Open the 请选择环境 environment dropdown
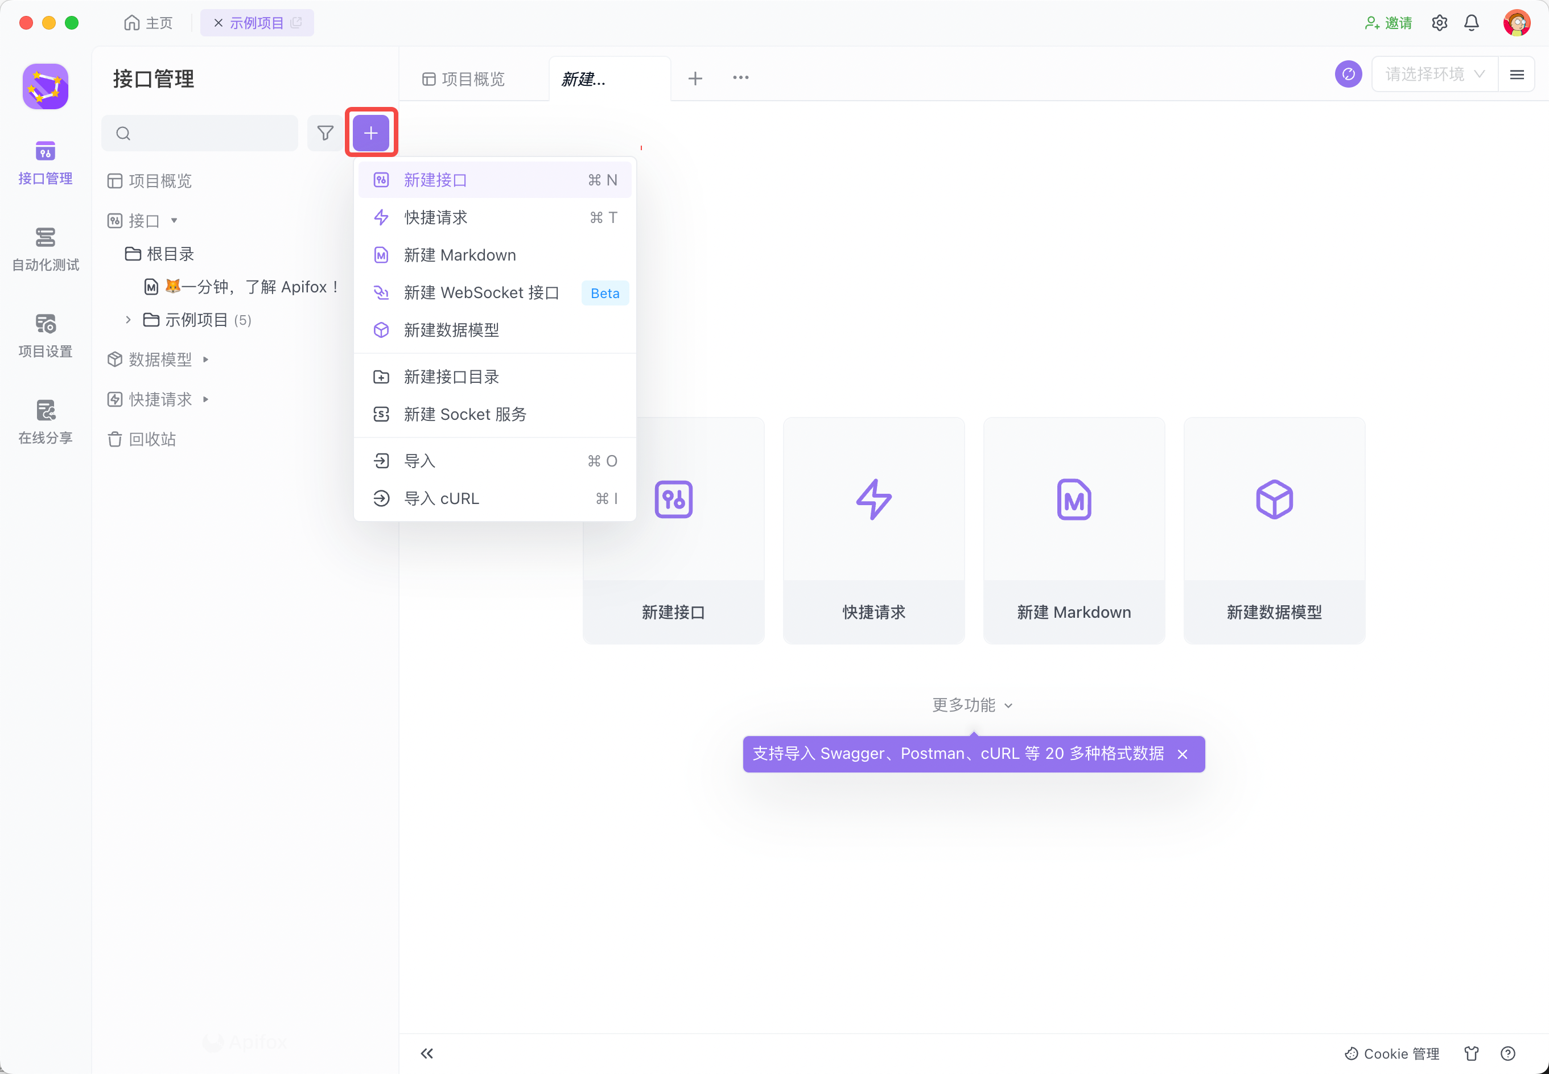This screenshot has height=1074, width=1549. [1434, 74]
